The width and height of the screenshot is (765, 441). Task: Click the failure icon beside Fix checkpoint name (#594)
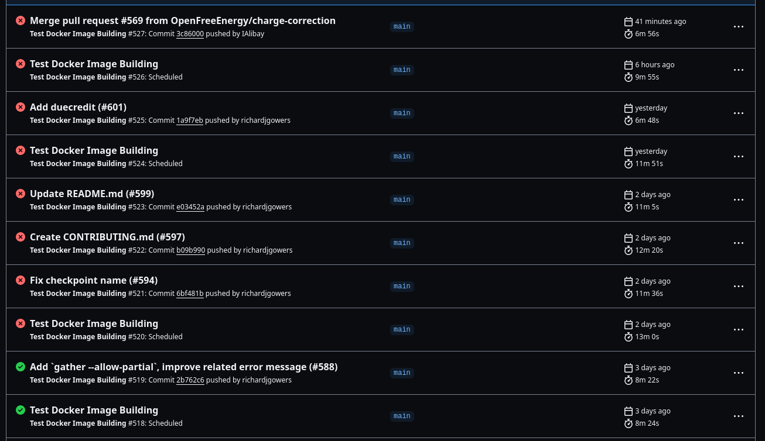tap(21, 280)
